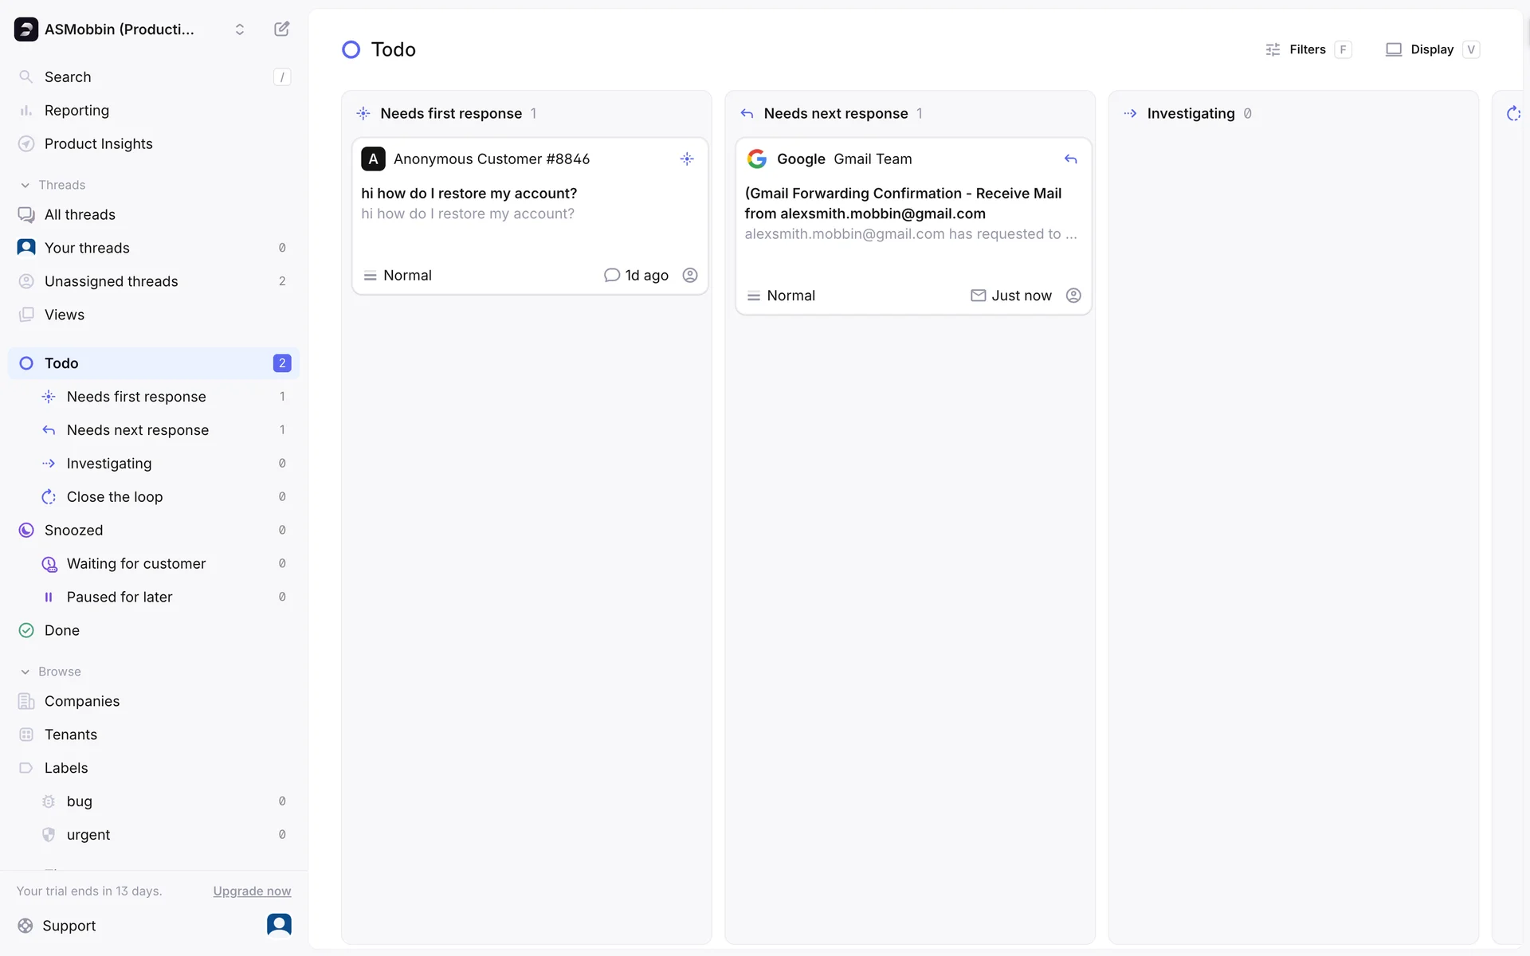This screenshot has width=1530, height=956.
Task: Click sparkle status icon on Anonymous Customer card
Action: coord(687,159)
